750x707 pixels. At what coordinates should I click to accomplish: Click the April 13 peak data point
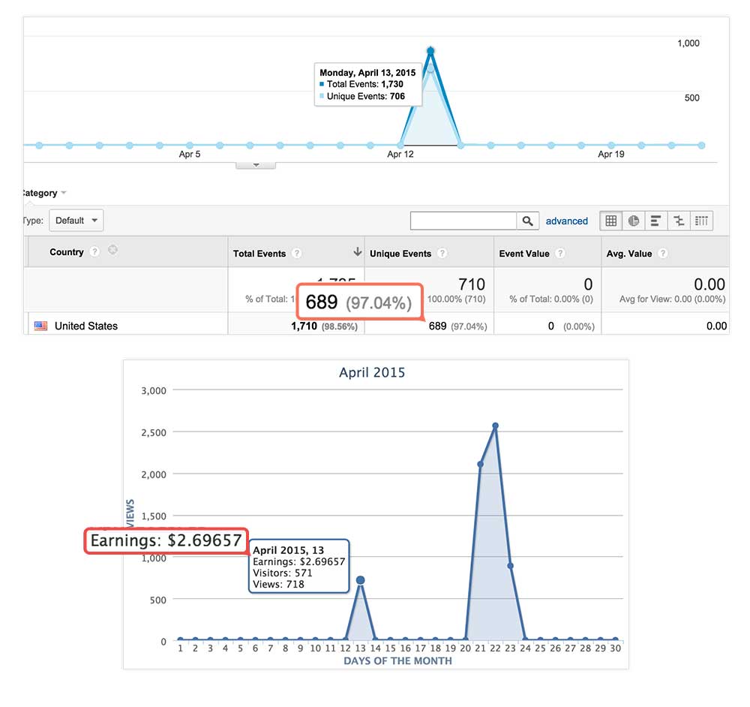(x=430, y=51)
